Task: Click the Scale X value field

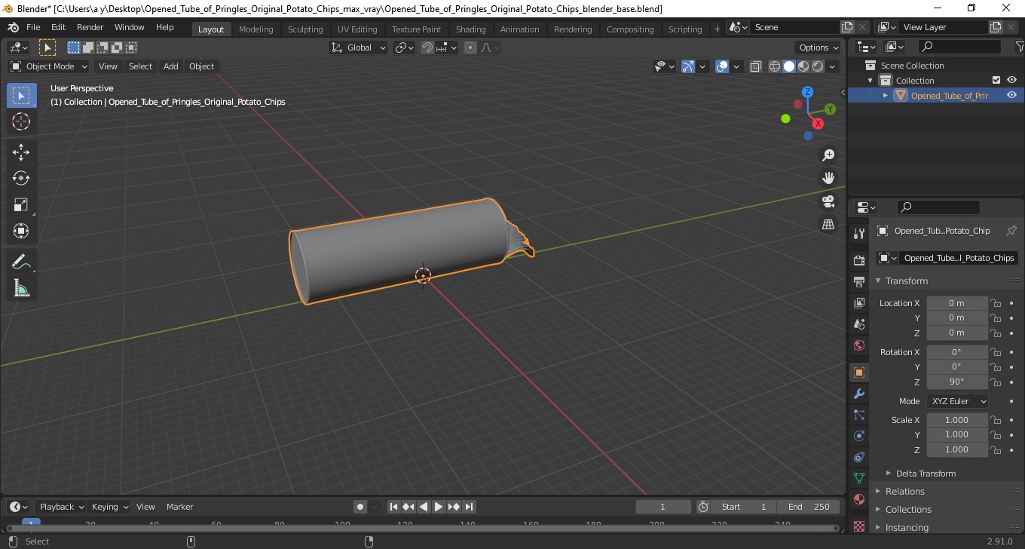Action: (x=957, y=420)
